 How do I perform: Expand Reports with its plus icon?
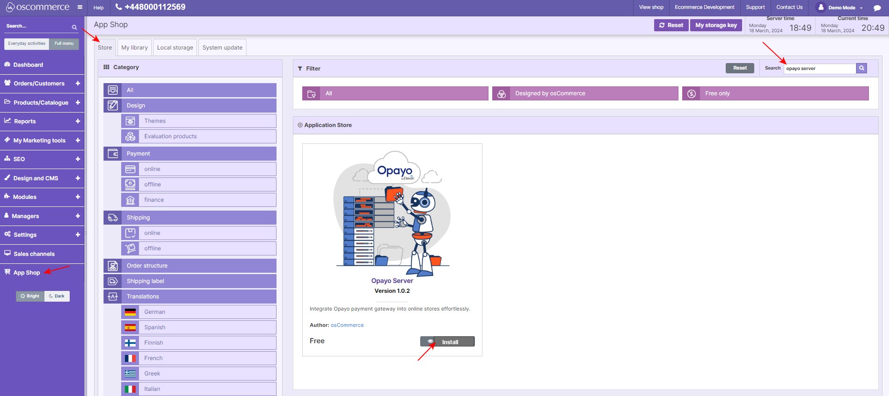pos(78,121)
